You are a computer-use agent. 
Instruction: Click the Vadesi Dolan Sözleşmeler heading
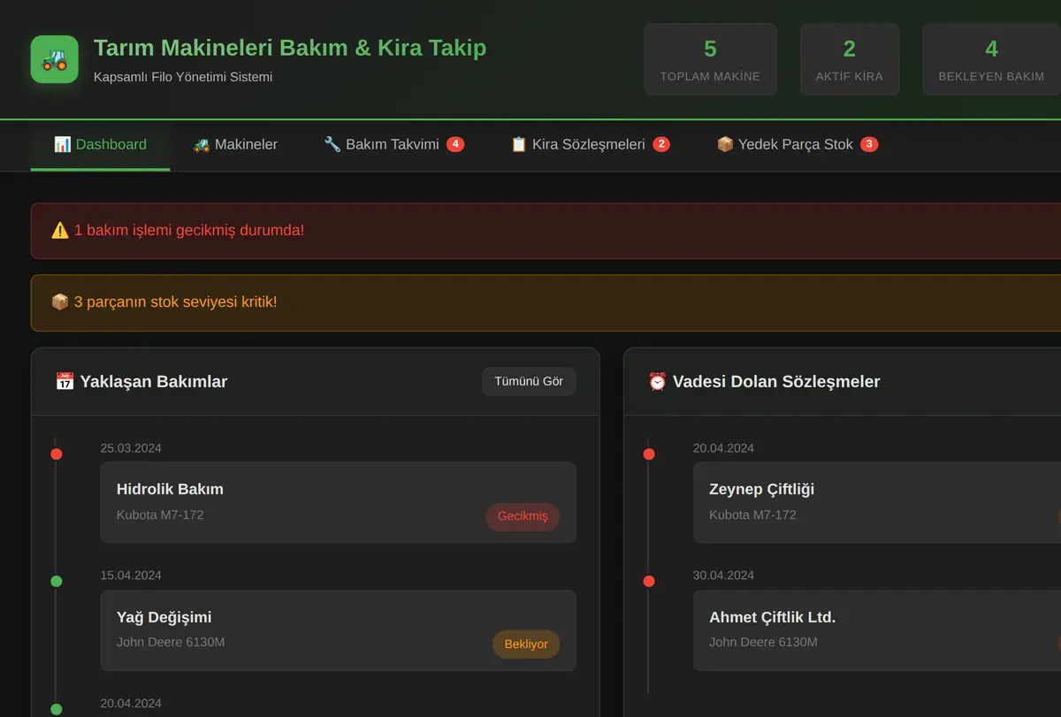764,381
